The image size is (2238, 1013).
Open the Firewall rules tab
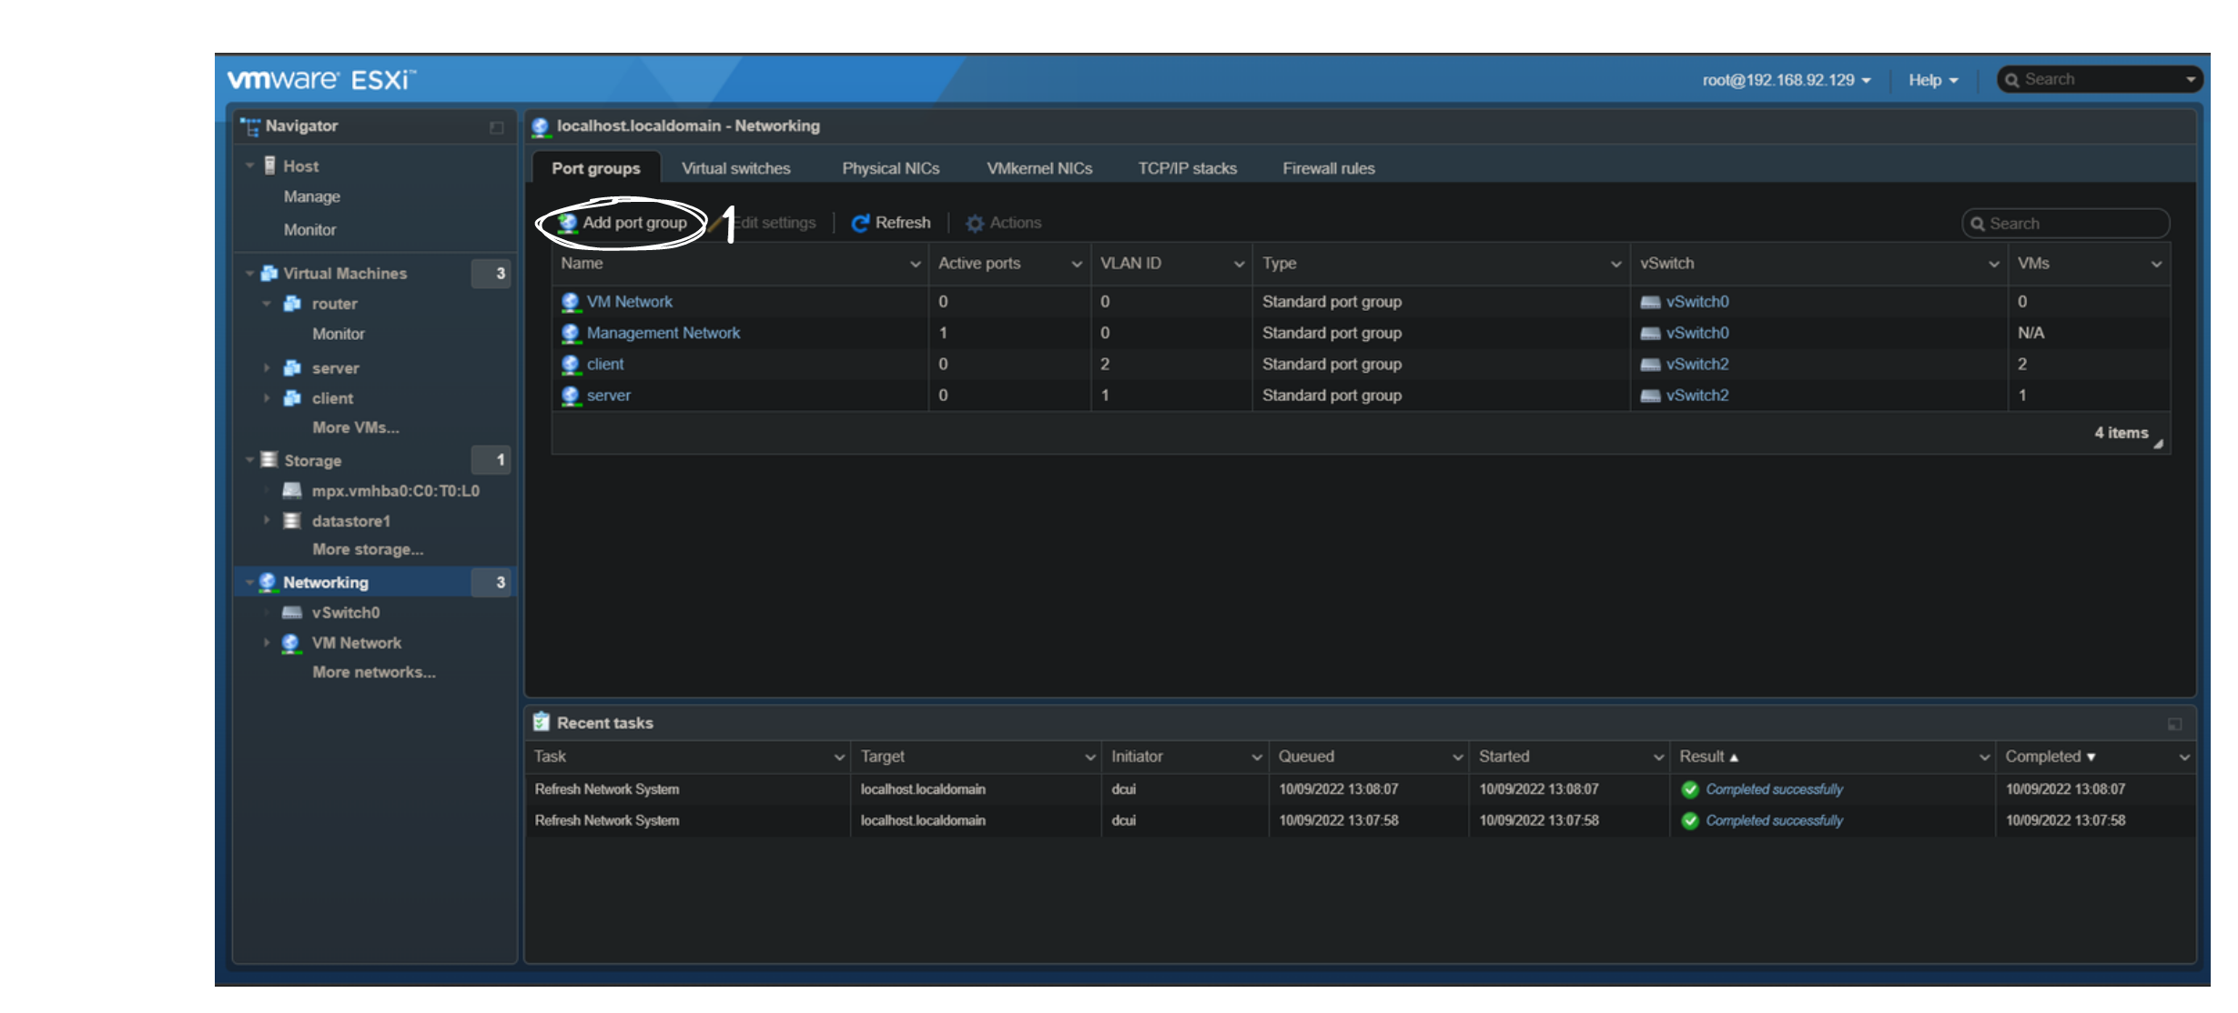1328,168
